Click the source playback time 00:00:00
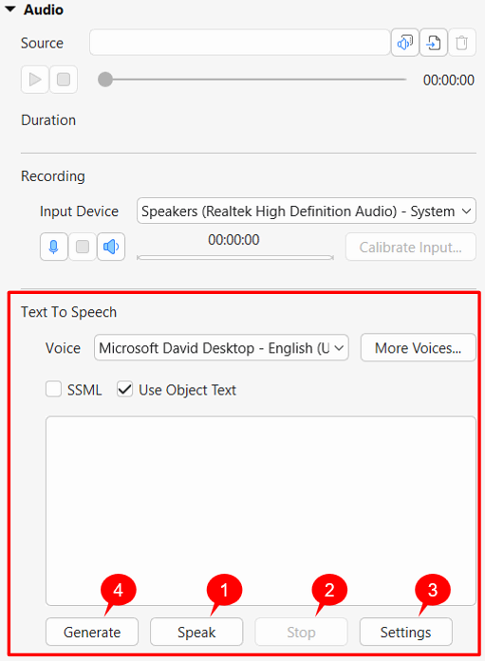 point(449,80)
